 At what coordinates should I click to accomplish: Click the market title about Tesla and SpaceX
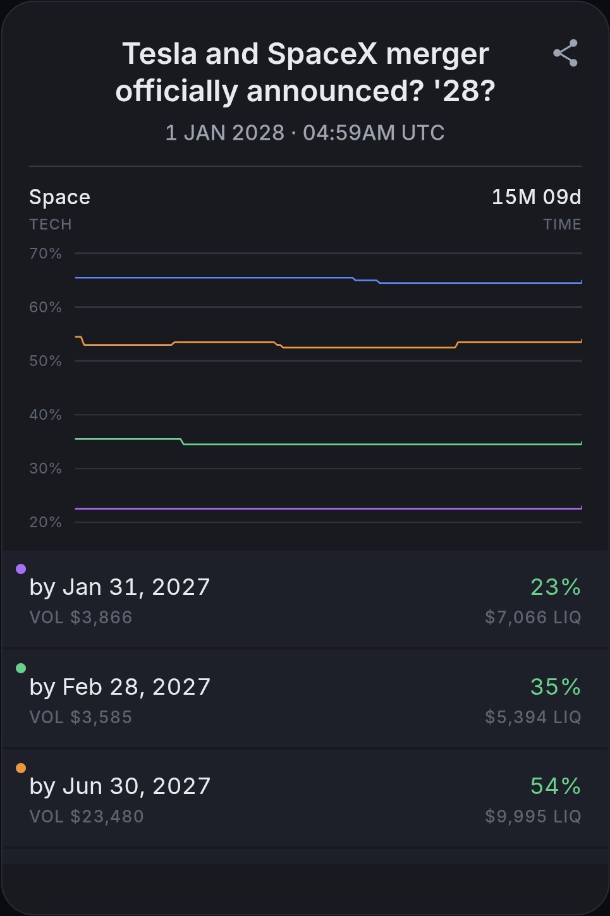pyautogui.click(x=305, y=72)
